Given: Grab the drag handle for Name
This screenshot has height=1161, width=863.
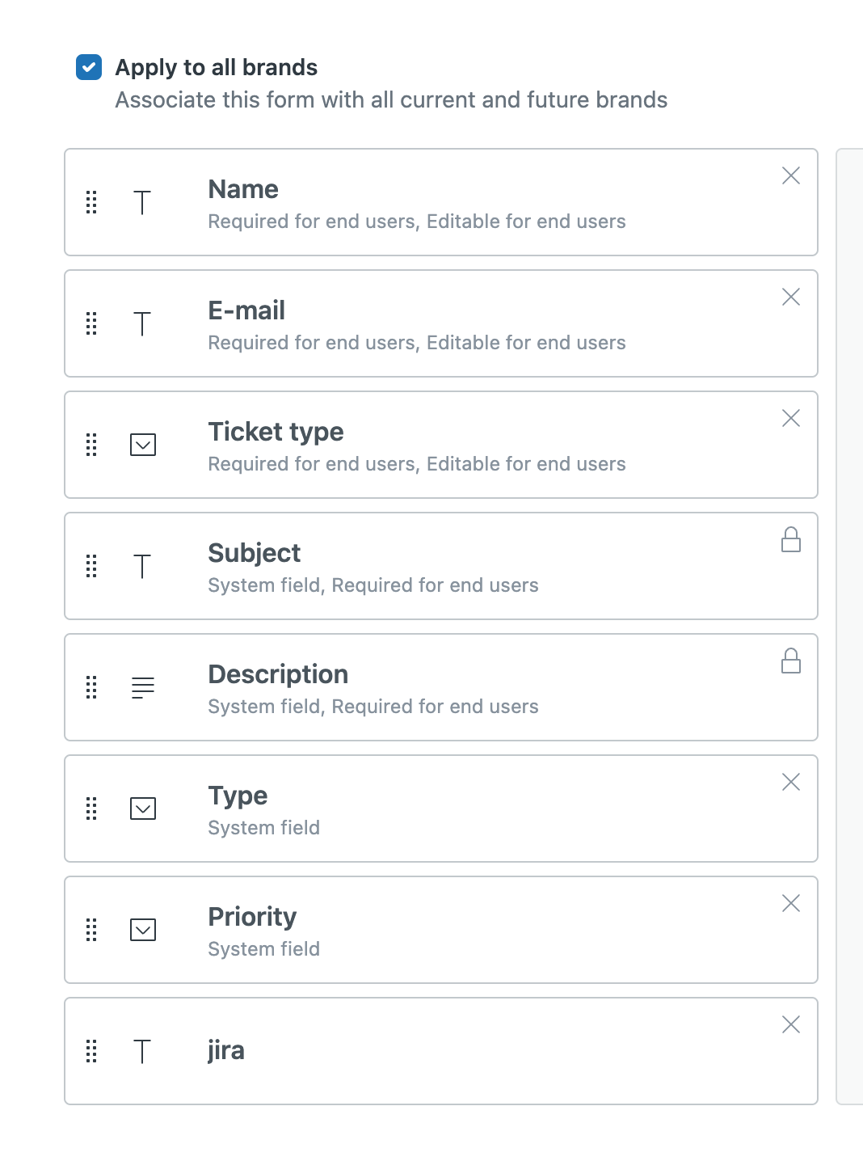Looking at the screenshot, I should pos(91,202).
